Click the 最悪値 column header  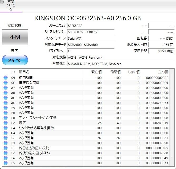coord(113,72)
